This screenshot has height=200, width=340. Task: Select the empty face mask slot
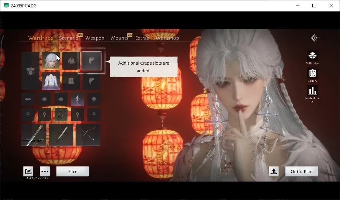[94, 99]
